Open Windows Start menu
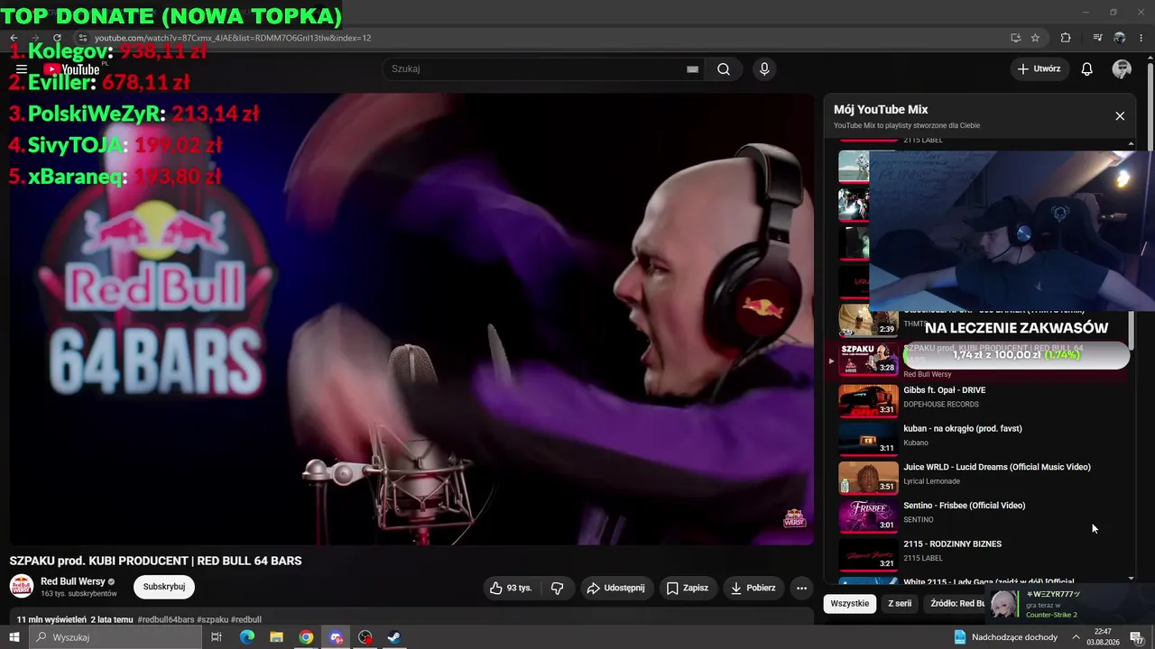 coord(14,637)
